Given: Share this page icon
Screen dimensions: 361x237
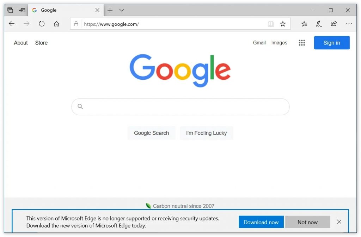Looking at the screenshot, I should (x=334, y=24).
